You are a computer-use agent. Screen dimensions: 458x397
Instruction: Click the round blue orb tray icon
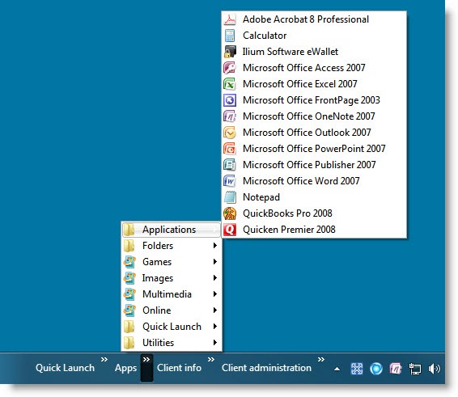click(376, 369)
